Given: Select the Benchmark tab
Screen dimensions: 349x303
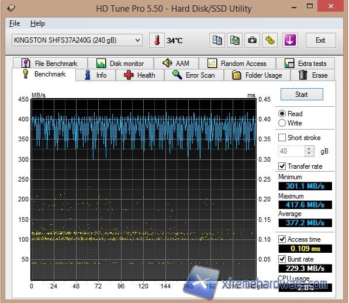Looking at the screenshot, I should click(x=44, y=74).
